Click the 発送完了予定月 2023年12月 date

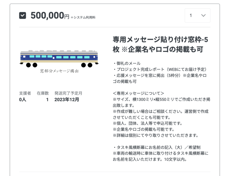click(x=67, y=99)
